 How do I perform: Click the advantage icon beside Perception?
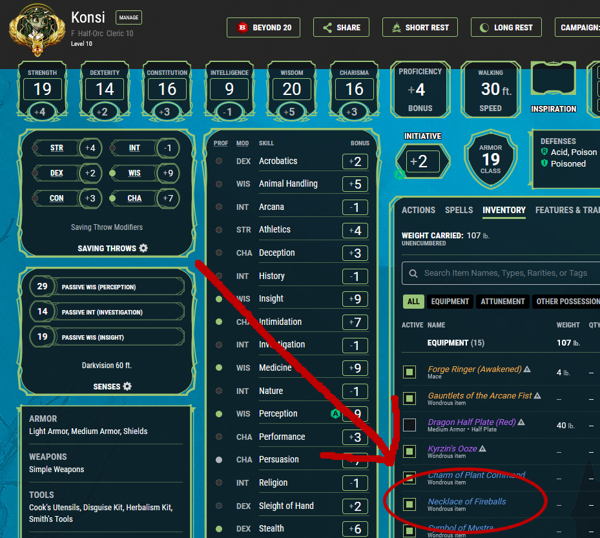point(335,414)
